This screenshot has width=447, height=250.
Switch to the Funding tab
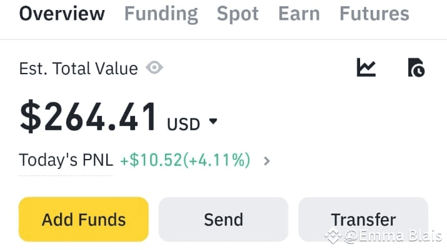[161, 14]
